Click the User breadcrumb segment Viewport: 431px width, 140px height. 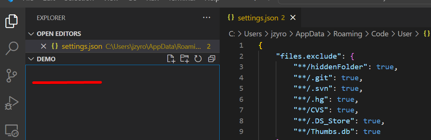404,34
